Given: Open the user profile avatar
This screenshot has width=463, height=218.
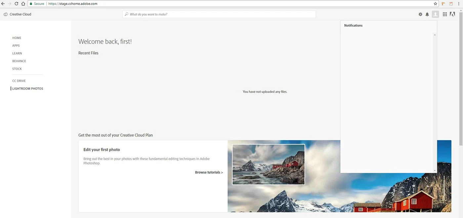Looking at the screenshot, I should tap(435, 14).
